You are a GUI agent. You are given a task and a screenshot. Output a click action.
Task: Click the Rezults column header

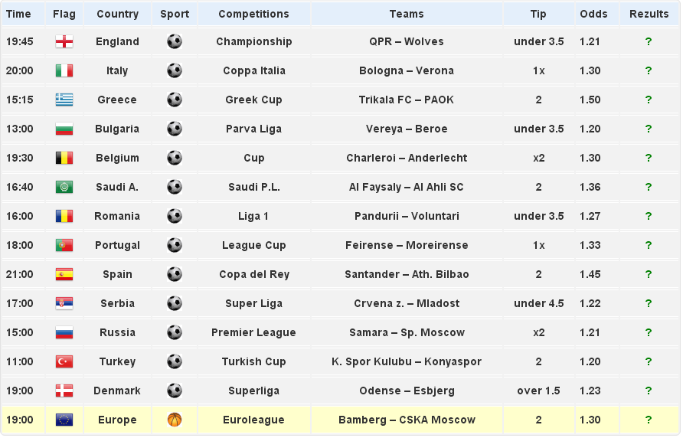tap(649, 14)
